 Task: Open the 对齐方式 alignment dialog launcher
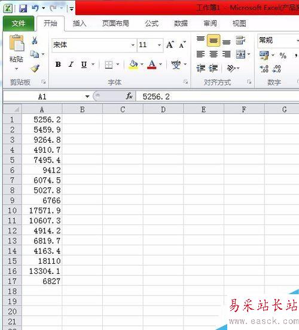tap(249, 82)
